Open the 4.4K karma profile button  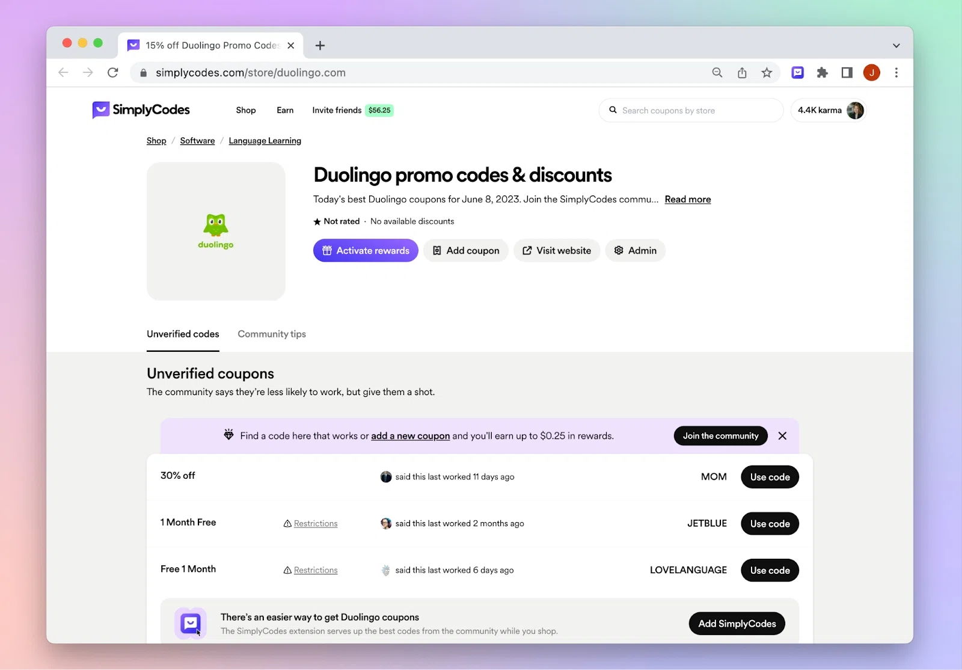tap(829, 111)
